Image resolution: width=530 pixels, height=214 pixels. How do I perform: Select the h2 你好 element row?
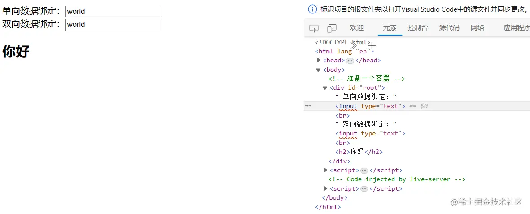tap(359, 152)
